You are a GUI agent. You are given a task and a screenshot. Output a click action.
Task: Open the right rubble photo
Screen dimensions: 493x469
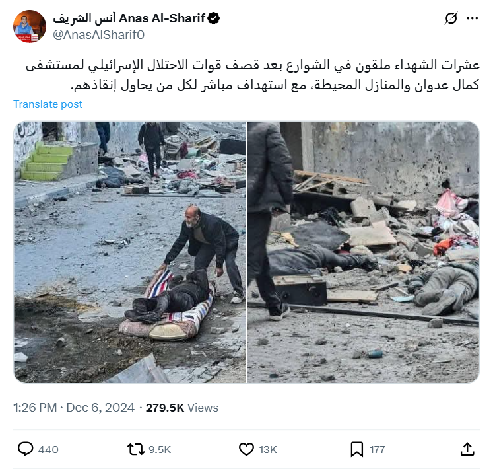364,252
